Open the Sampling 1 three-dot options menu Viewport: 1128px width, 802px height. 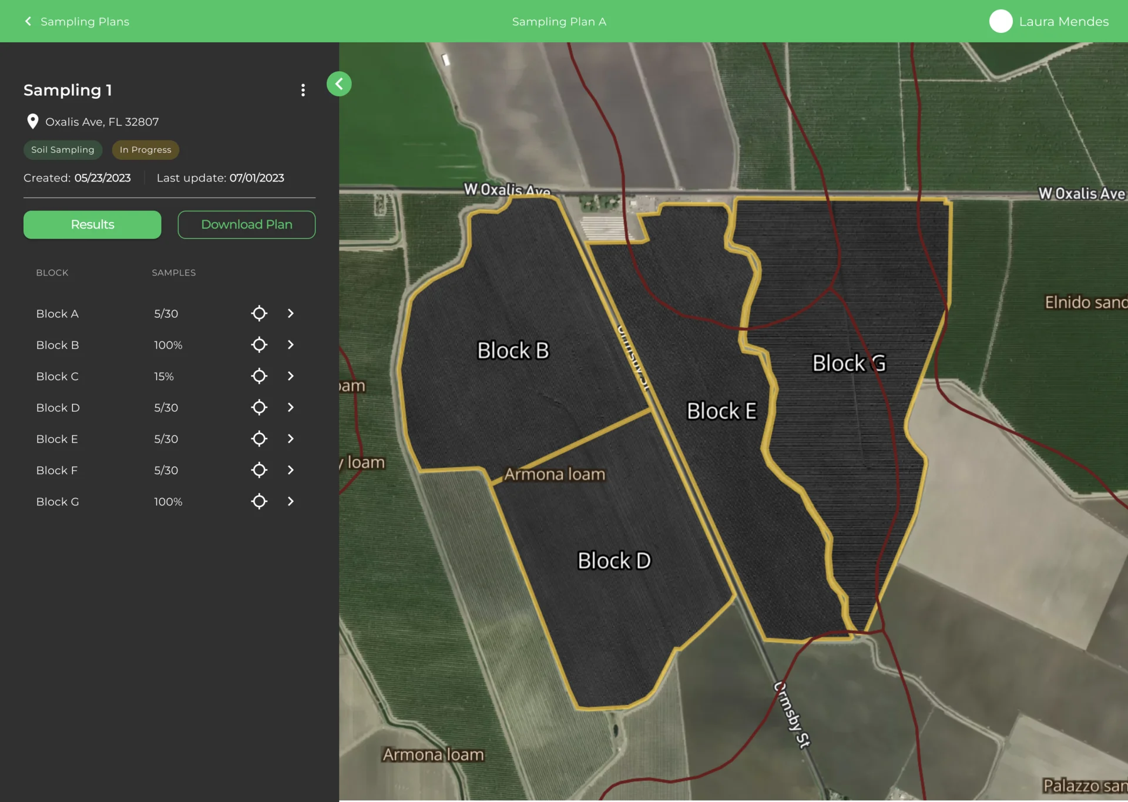coord(303,90)
